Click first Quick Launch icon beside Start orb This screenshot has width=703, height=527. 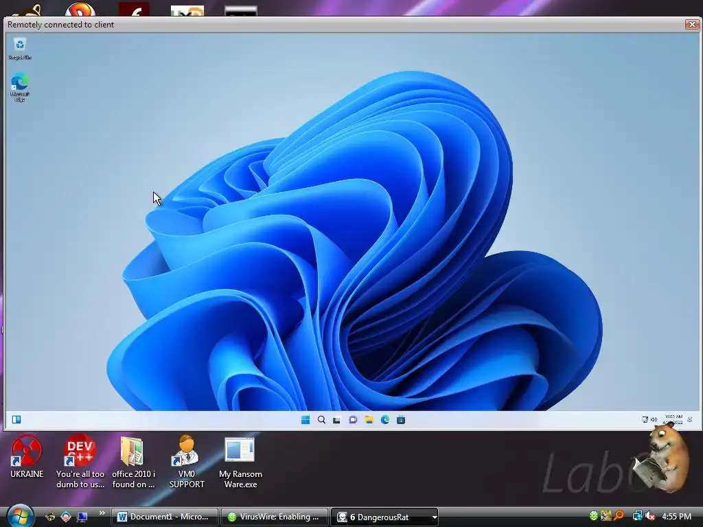click(49, 517)
